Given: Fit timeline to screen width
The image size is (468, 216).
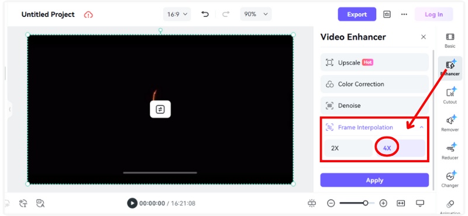Looking at the screenshot, I should pos(401,203).
